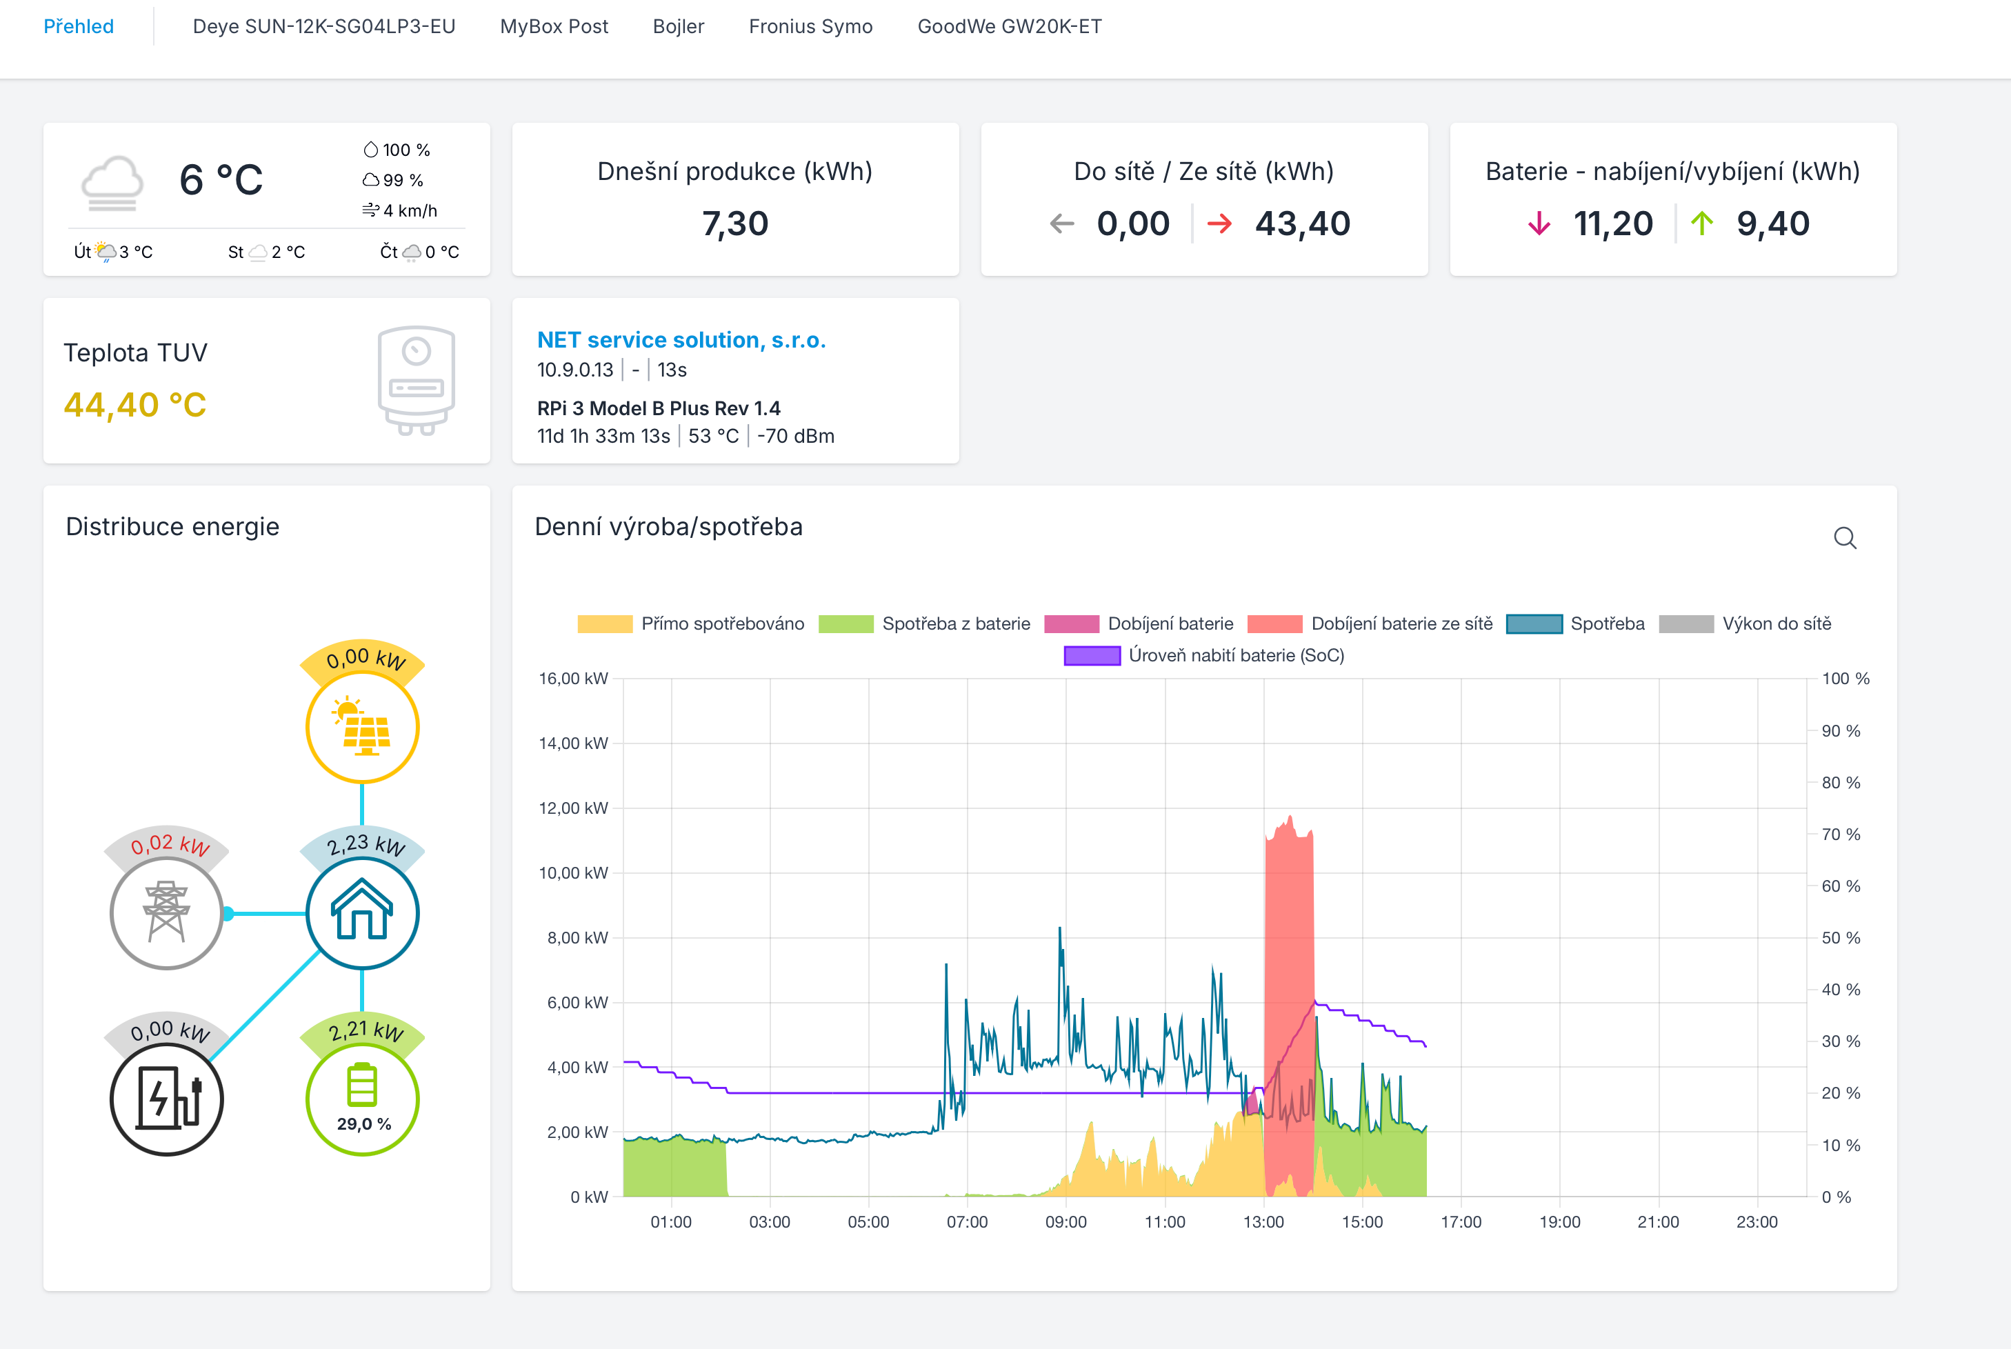Open the GoodWe GW20K-ET tab
Viewport: 2011px width, 1349px height.
pos(1009,27)
